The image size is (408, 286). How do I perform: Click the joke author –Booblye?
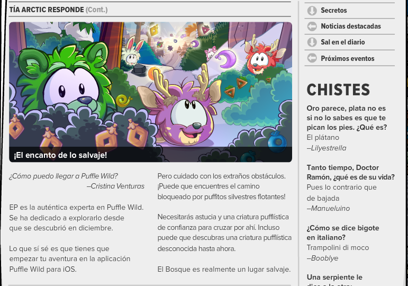(x=322, y=258)
